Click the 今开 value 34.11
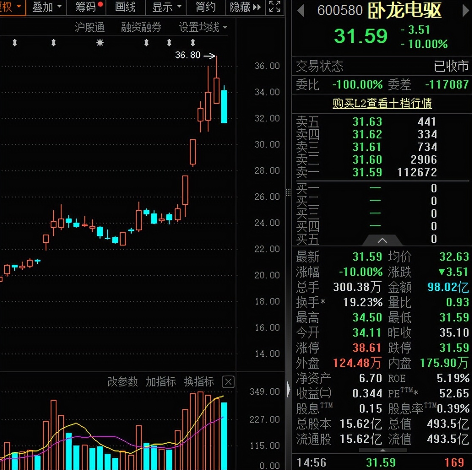The image size is (472, 470). tap(367, 332)
